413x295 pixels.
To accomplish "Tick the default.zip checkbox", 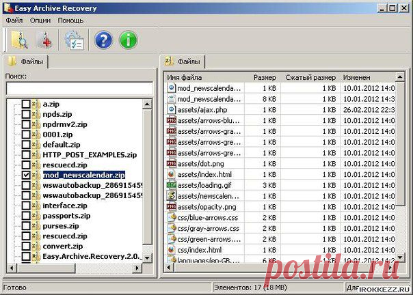I will 26,145.
